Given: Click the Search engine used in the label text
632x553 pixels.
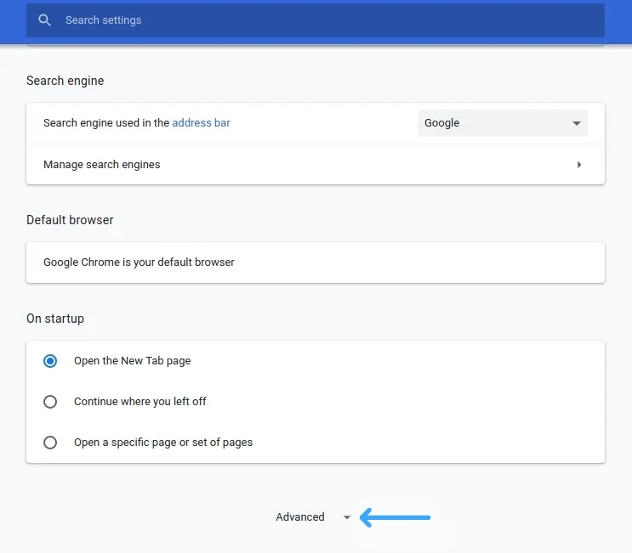Looking at the screenshot, I should (105, 123).
